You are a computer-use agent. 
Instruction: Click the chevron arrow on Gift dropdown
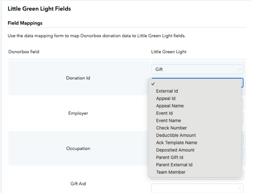pos(240,69)
